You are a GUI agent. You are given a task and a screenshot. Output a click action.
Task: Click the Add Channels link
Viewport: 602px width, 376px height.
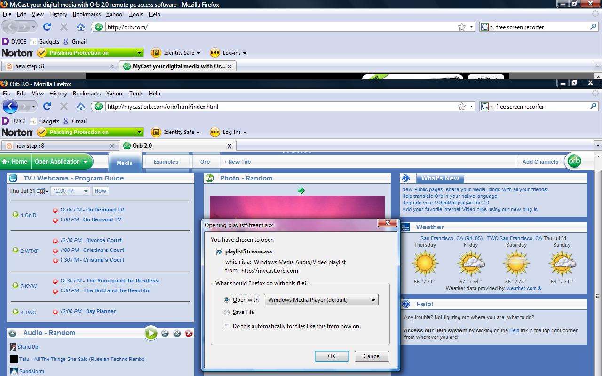pyautogui.click(x=540, y=162)
